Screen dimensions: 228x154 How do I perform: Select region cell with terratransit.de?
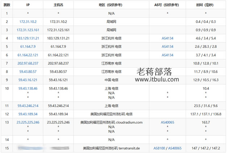point(111,148)
